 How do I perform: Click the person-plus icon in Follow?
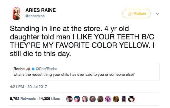130,14
